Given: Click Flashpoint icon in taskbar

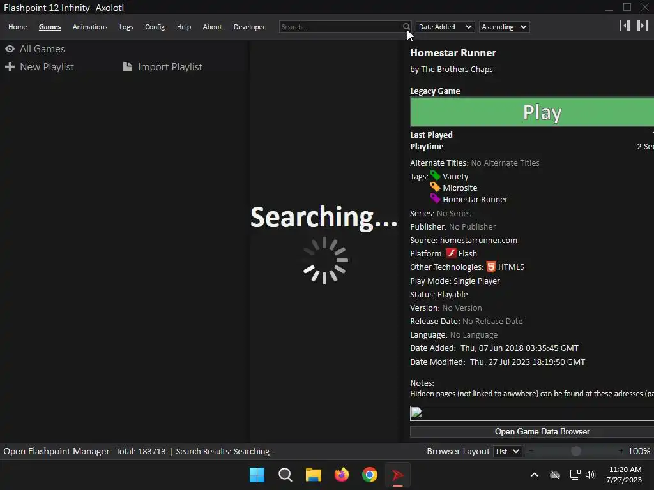Looking at the screenshot, I should point(397,475).
